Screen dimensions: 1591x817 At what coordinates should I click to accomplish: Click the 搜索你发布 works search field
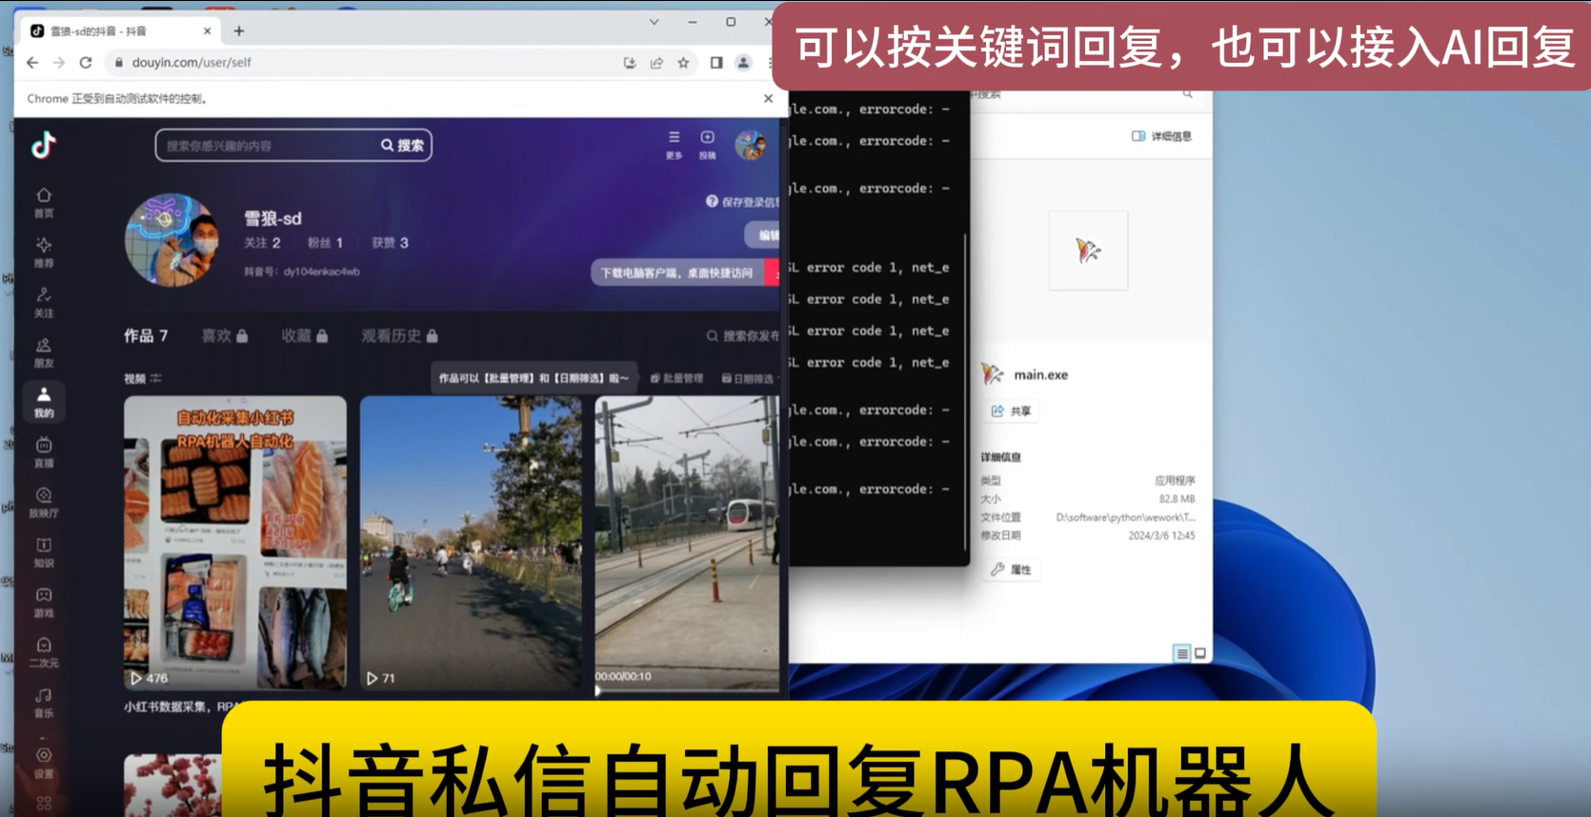(x=742, y=335)
